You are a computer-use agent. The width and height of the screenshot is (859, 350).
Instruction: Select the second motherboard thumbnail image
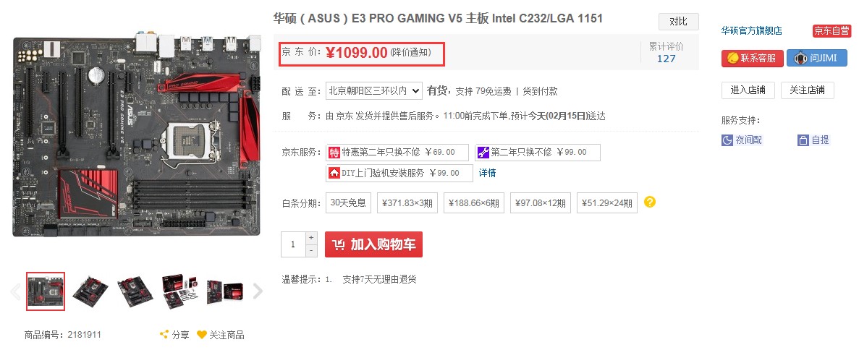90,291
